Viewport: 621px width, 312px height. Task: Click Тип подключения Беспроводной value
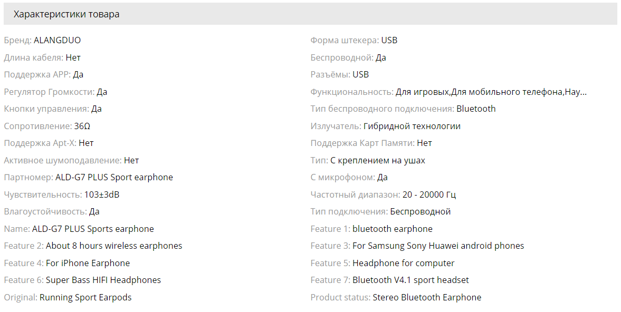coord(420,212)
